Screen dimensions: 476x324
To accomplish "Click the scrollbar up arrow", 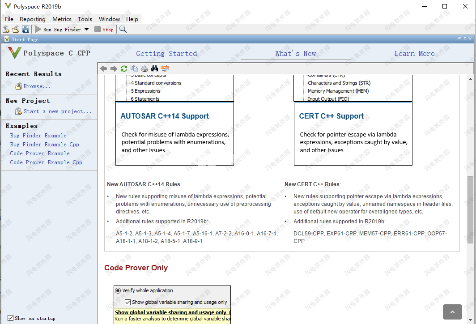I will point(470,78).
